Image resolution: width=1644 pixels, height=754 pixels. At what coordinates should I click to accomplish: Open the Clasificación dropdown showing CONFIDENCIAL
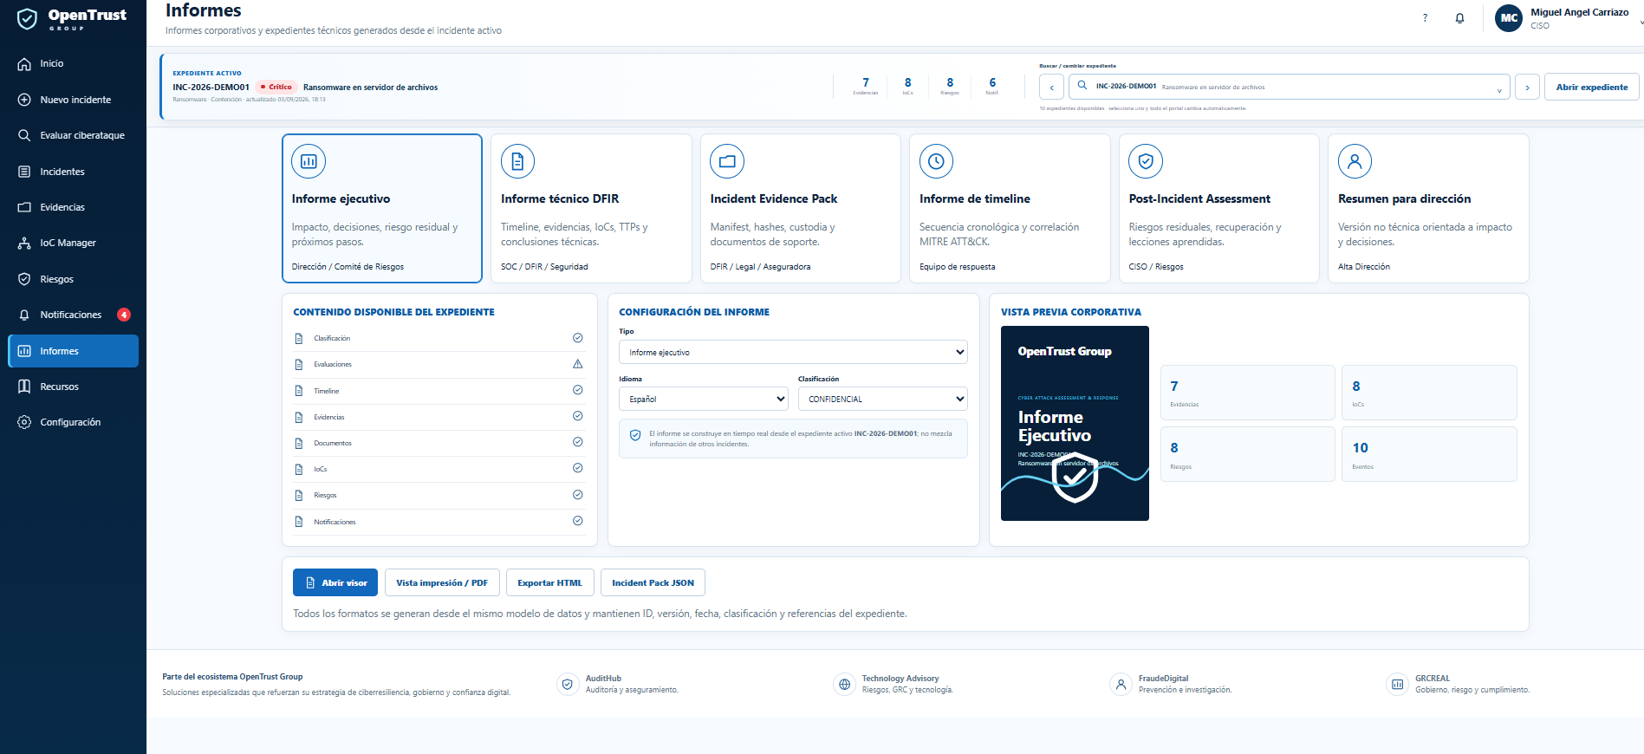pos(882,399)
